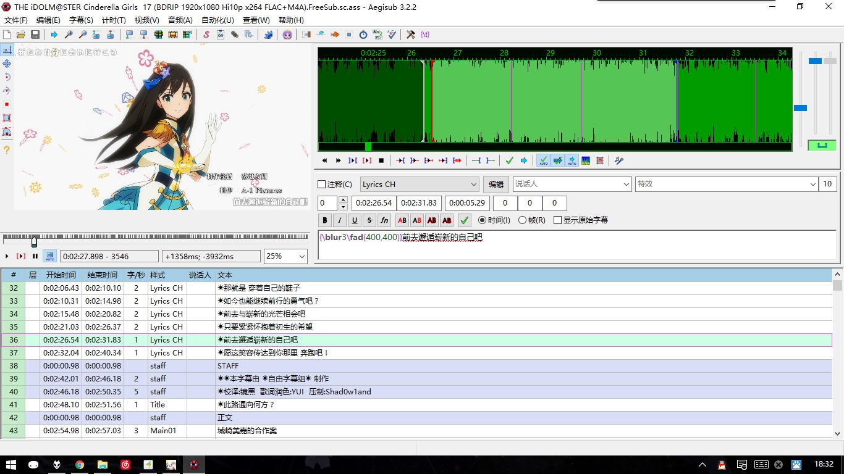Save subtitles with the floppy disk icon
Image resolution: width=844 pixels, height=474 pixels.
35,35
